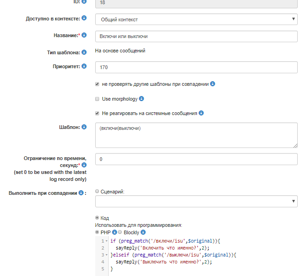Uncheck не проверять другие шаблоны при совпадении
301x276 pixels.
point(97,84)
